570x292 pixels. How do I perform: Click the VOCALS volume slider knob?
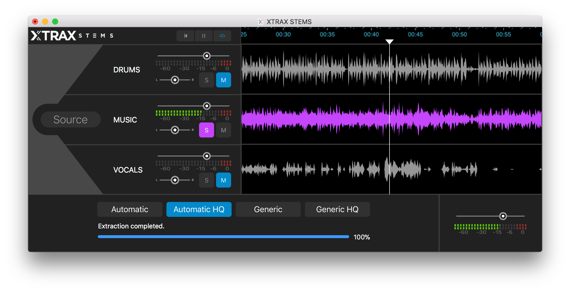click(x=207, y=156)
